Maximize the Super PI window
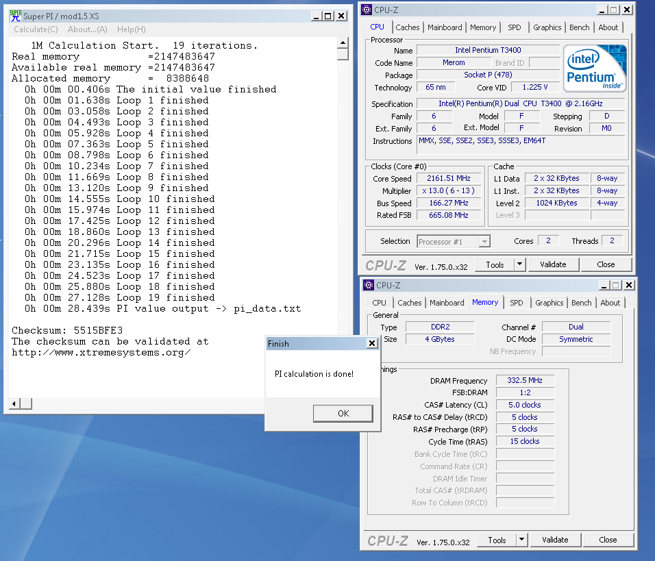655x561 pixels. tap(328, 16)
